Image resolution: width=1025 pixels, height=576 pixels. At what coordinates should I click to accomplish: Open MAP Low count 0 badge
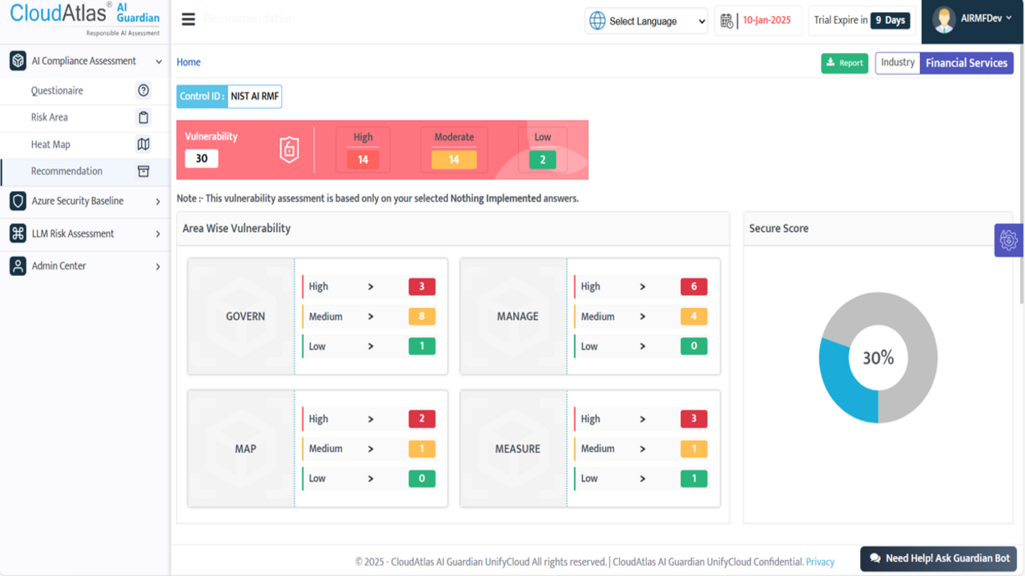(422, 478)
